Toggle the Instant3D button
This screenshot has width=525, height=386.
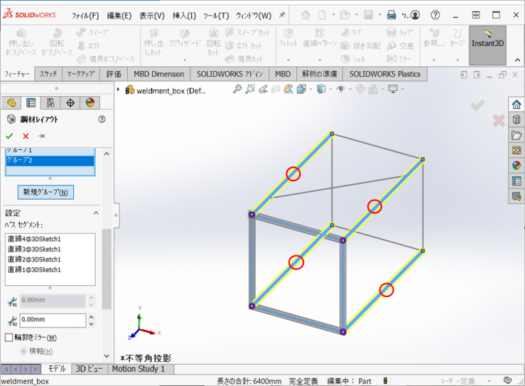click(487, 44)
